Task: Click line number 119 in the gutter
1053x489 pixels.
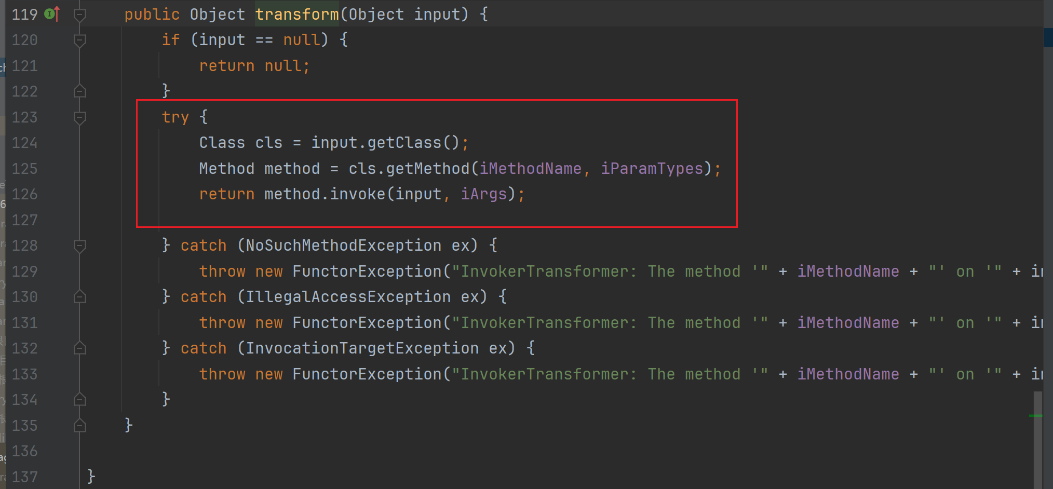Action: click(x=24, y=15)
